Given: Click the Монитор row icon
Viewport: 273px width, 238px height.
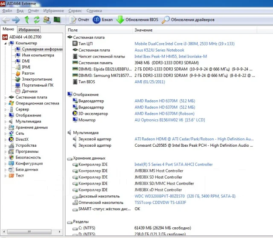Looking at the screenshot, I should coord(75,120).
